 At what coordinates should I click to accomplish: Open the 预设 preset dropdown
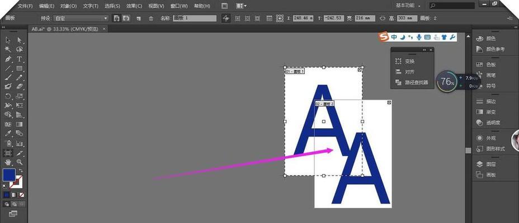81,18
